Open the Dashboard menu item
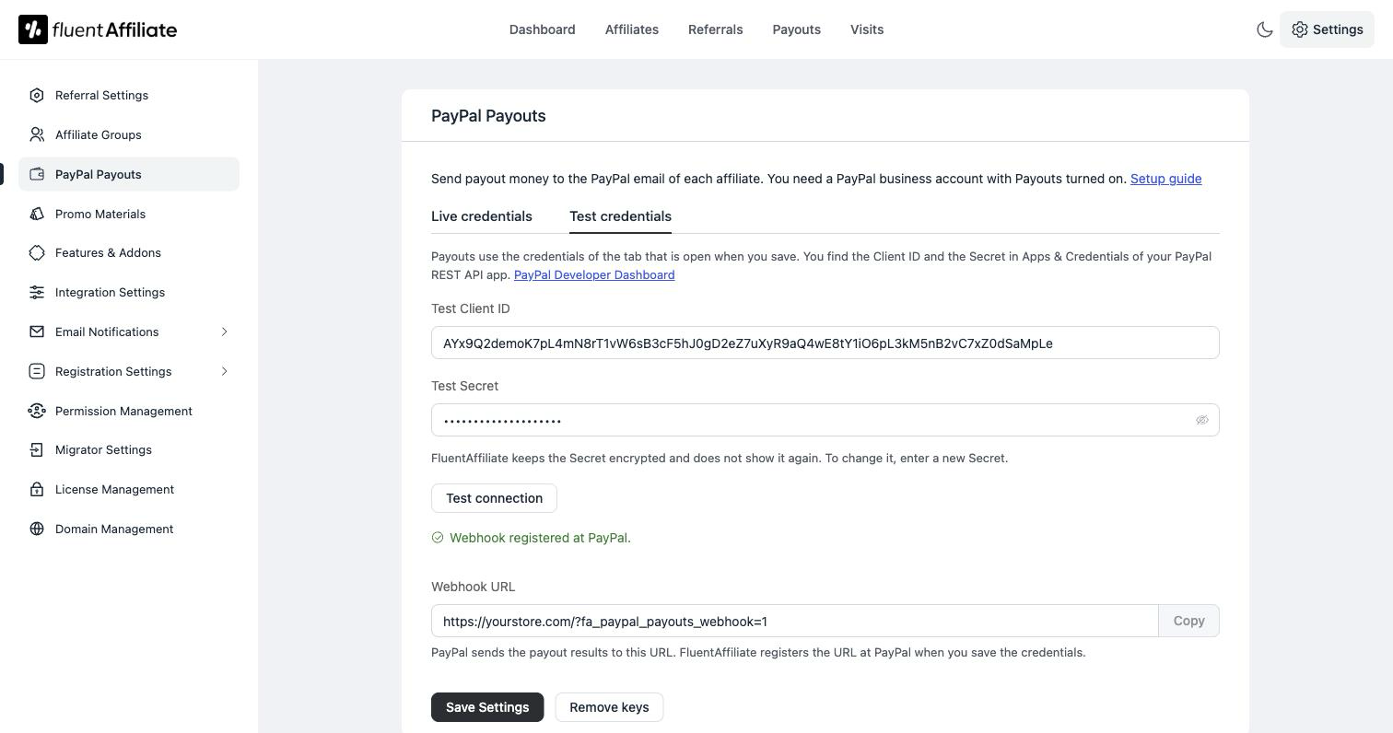1393x733 pixels. 542,29
